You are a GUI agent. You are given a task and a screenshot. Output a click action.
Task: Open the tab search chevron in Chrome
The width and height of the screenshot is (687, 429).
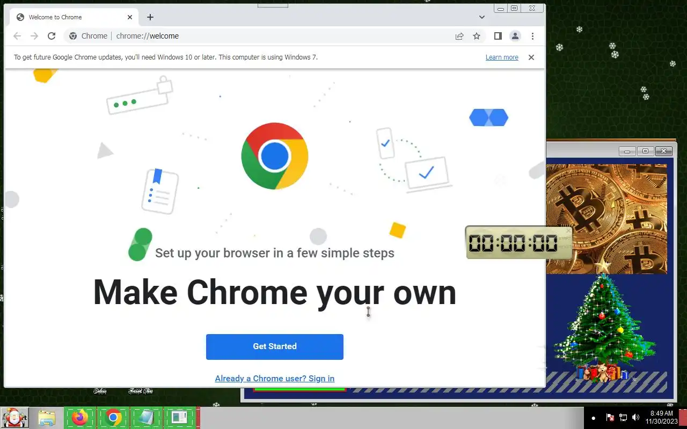click(x=482, y=17)
